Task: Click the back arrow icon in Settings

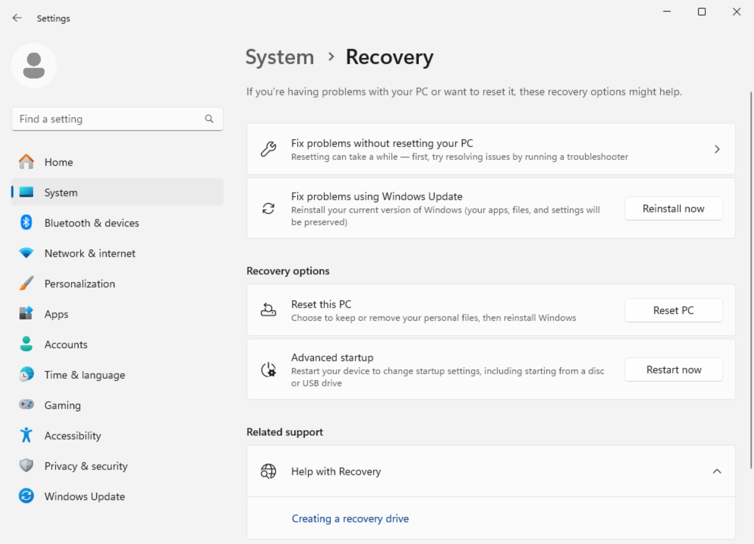Action: point(17,18)
